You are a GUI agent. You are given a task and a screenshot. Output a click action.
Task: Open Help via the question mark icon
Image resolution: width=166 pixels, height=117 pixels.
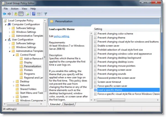point(34,14)
